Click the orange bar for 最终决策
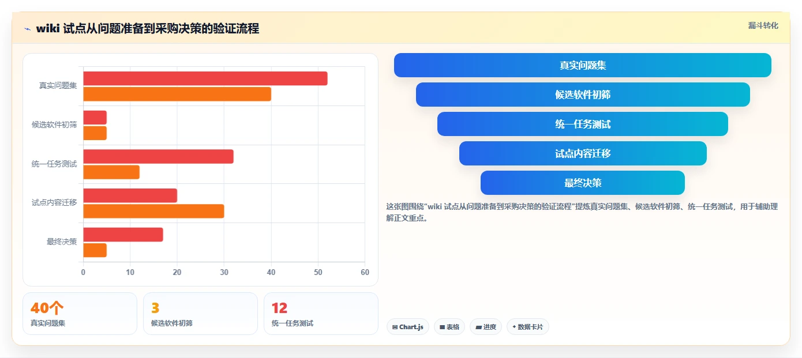The width and height of the screenshot is (802, 358). point(95,250)
